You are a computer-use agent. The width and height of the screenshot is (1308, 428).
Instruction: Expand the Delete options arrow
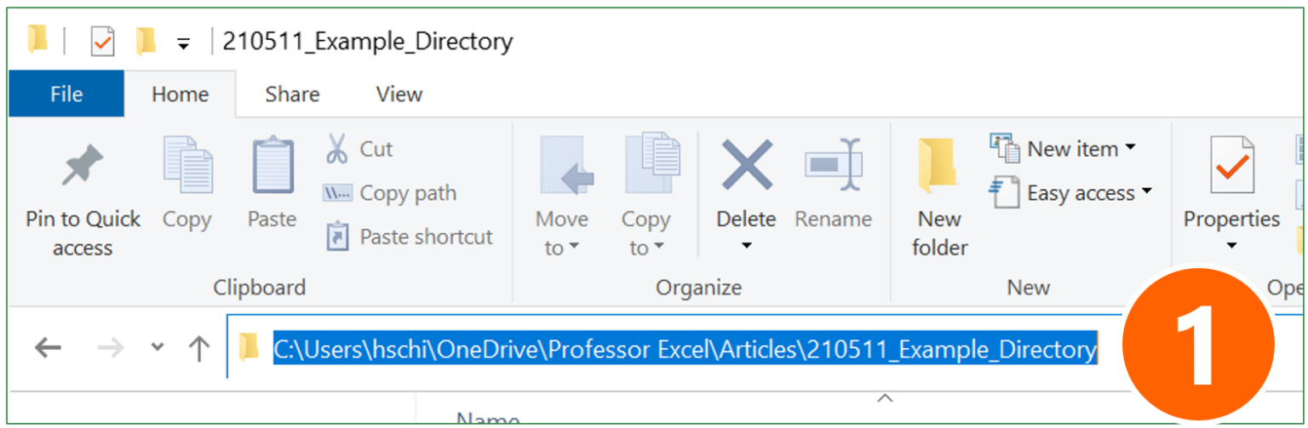746,247
